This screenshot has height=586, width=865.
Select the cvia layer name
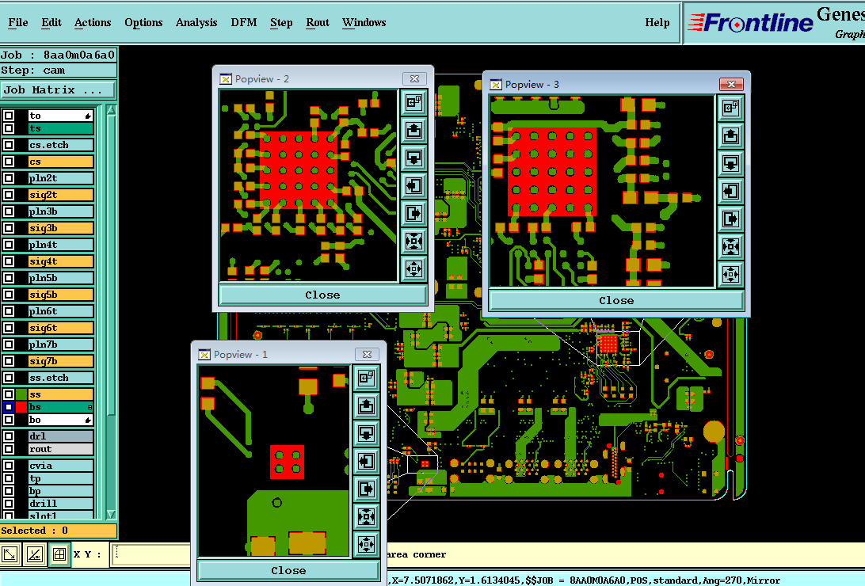(61, 466)
